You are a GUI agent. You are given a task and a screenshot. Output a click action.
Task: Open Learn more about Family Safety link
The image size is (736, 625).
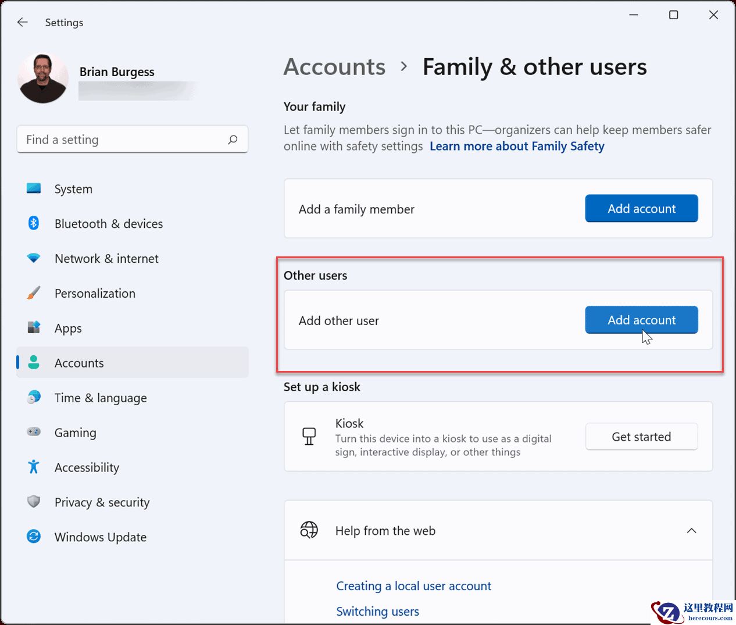click(517, 147)
